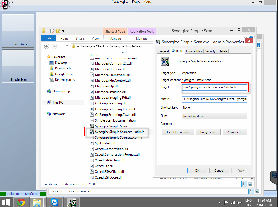Click the Change Icon button

208,132
